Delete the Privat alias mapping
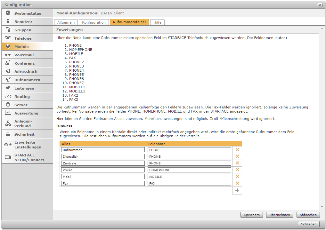326x230 pixels. 237,170
